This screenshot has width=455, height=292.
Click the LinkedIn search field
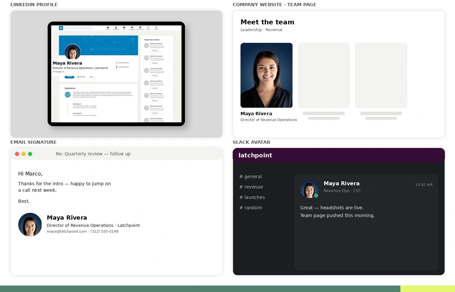(x=78, y=28)
